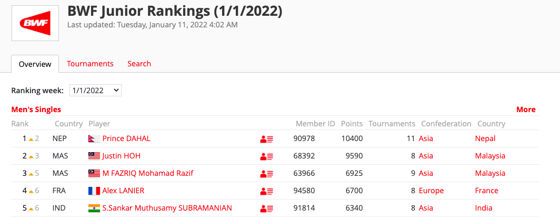
Task: Click the Malaysia country link for Justin HOH
Action: [x=490, y=156]
